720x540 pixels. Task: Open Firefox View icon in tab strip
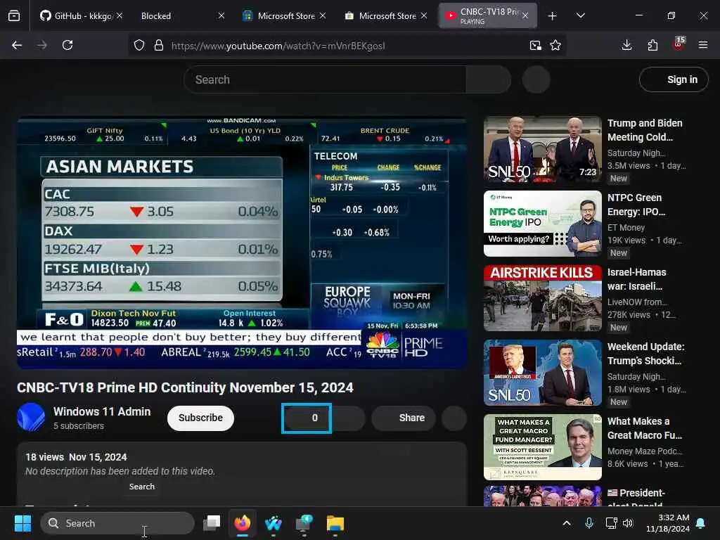click(x=14, y=15)
